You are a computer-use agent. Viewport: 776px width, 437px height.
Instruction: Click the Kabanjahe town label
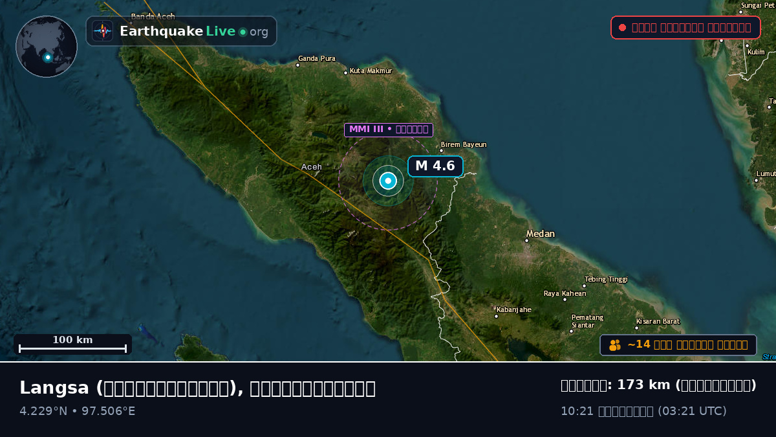513,309
